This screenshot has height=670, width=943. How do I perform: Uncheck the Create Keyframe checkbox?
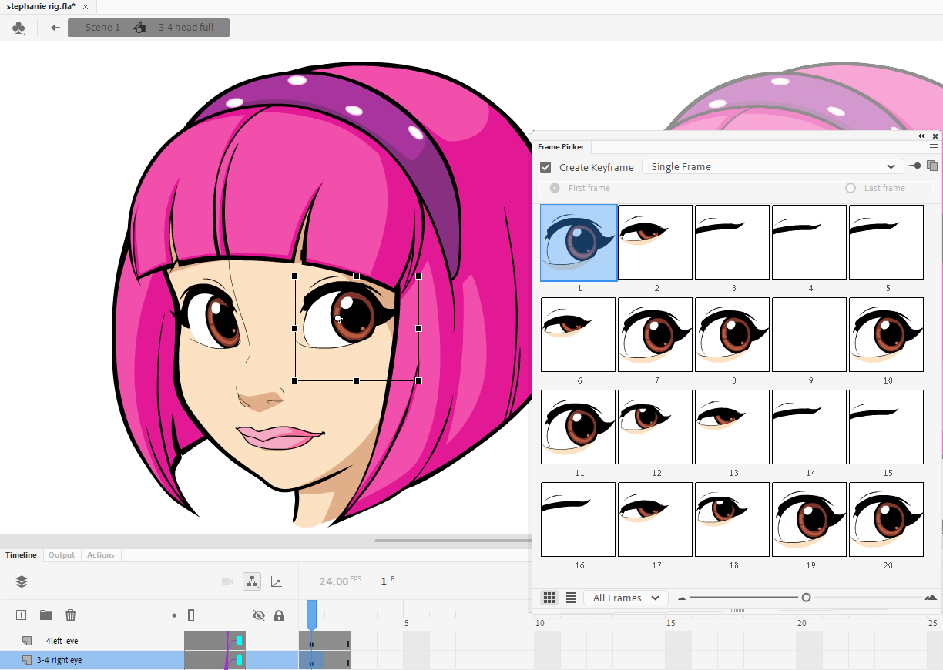545,167
